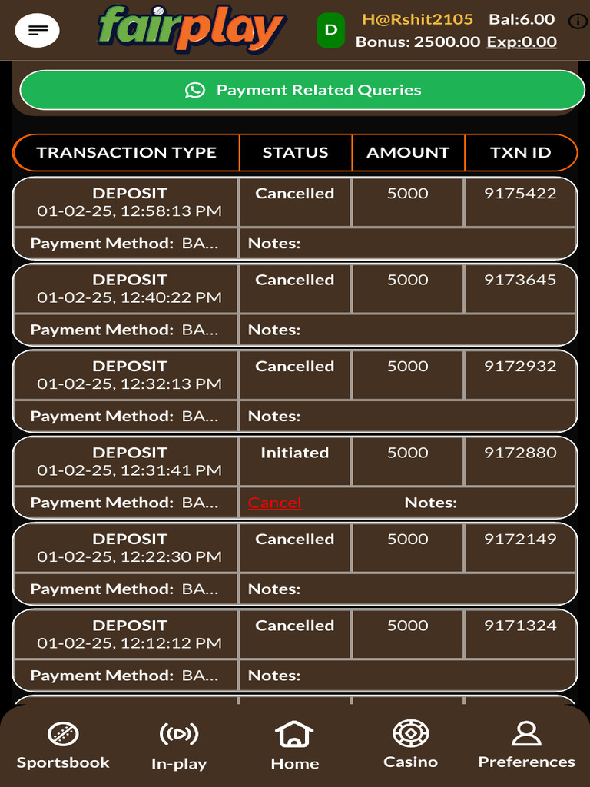This screenshot has height=787, width=590.
Task: Select the H@Rshit2105 username
Action: point(417,19)
